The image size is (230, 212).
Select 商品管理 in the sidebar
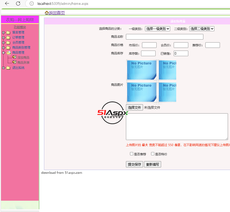coord(18,52)
